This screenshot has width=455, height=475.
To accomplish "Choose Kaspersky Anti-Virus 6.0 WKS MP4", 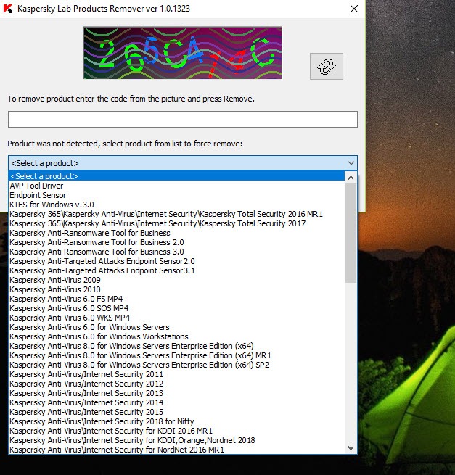I will tap(177, 318).
